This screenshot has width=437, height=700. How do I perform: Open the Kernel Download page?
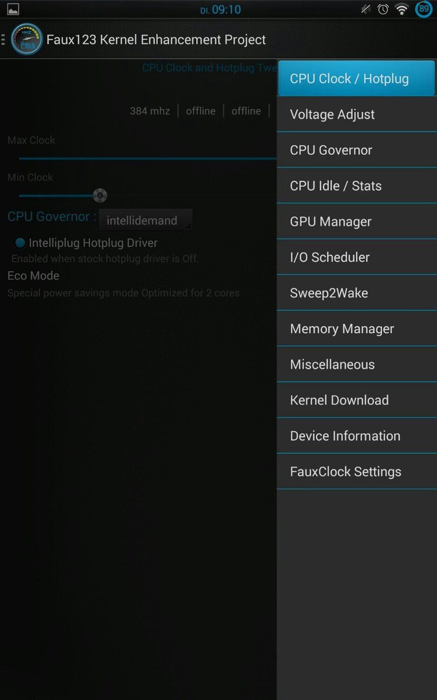(356, 400)
